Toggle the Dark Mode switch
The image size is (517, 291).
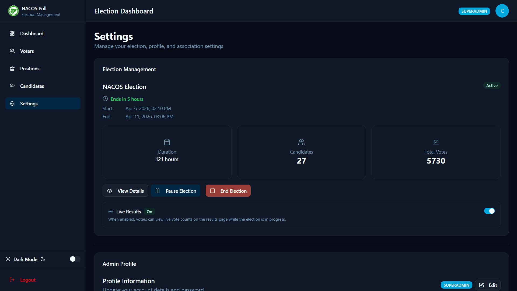tap(75, 259)
